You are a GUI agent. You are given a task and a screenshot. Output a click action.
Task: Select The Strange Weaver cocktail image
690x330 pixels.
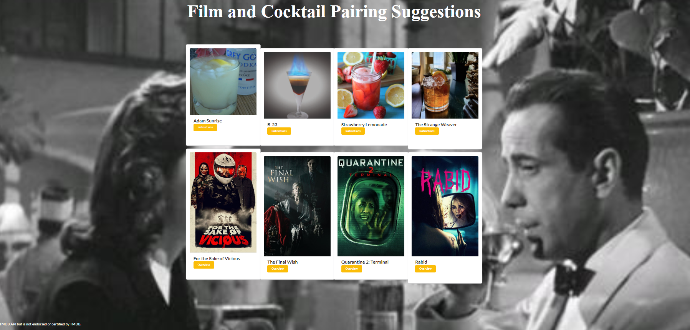click(x=445, y=85)
